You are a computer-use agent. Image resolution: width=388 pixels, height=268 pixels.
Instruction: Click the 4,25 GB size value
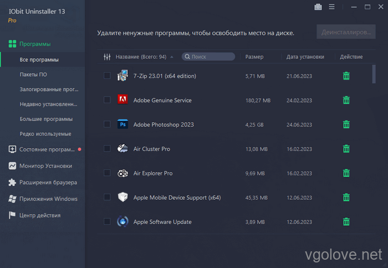click(254, 125)
